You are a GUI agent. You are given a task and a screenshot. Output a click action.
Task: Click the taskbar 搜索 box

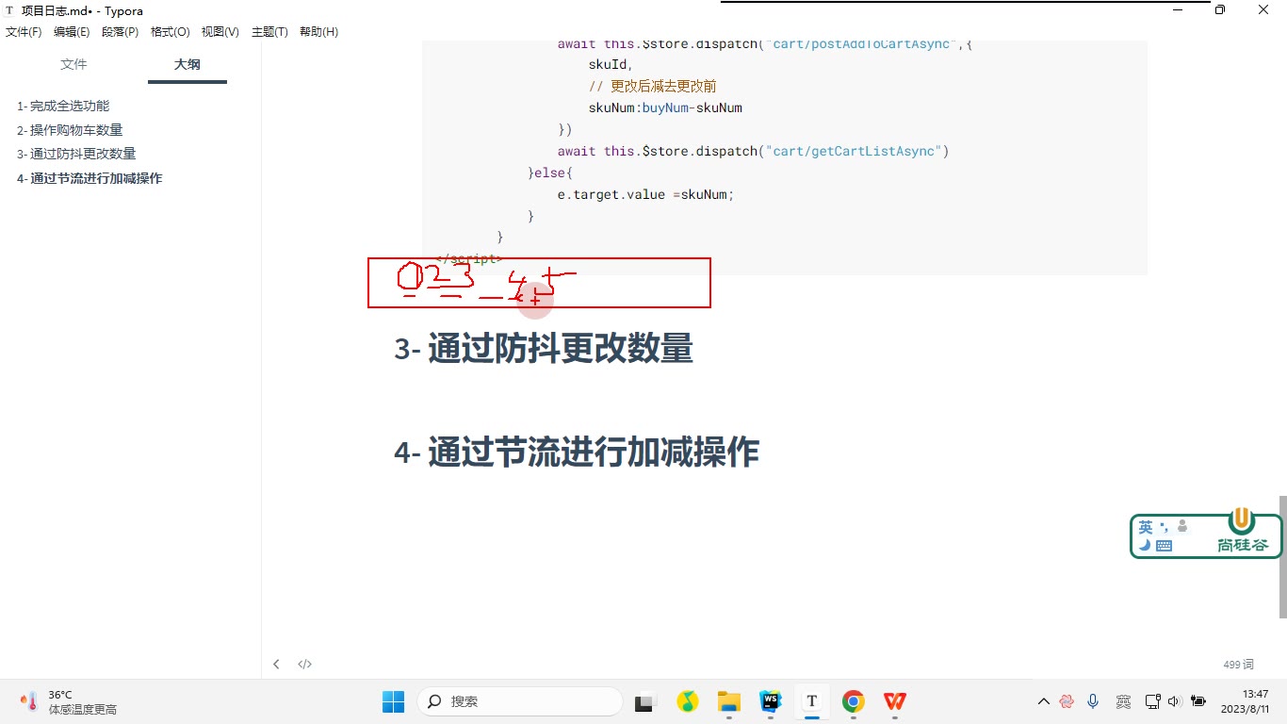(x=520, y=701)
